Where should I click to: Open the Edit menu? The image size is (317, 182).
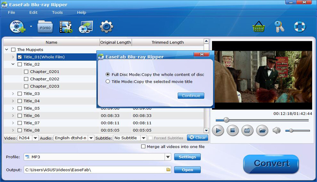pyautogui.click(x=33, y=12)
